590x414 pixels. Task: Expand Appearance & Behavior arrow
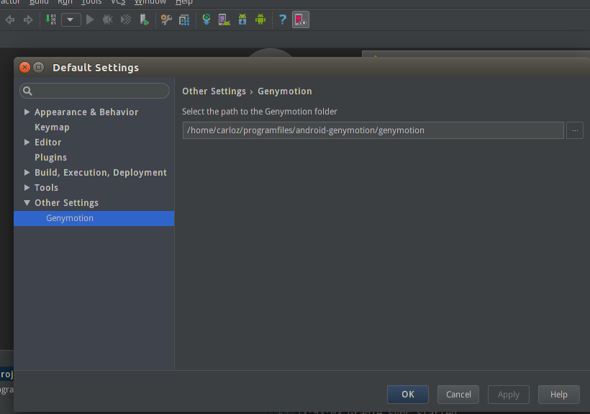tap(27, 112)
